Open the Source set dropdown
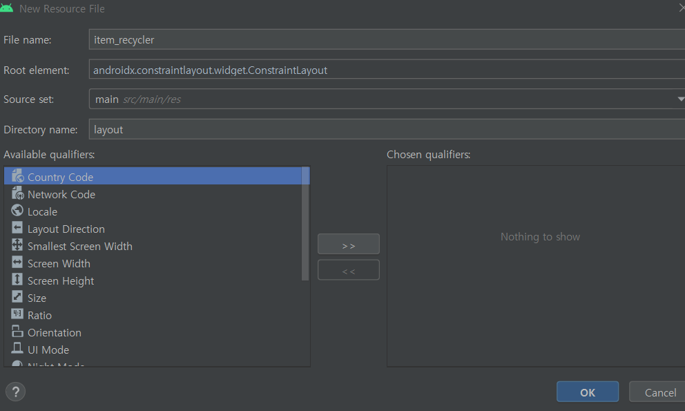 [x=387, y=99]
